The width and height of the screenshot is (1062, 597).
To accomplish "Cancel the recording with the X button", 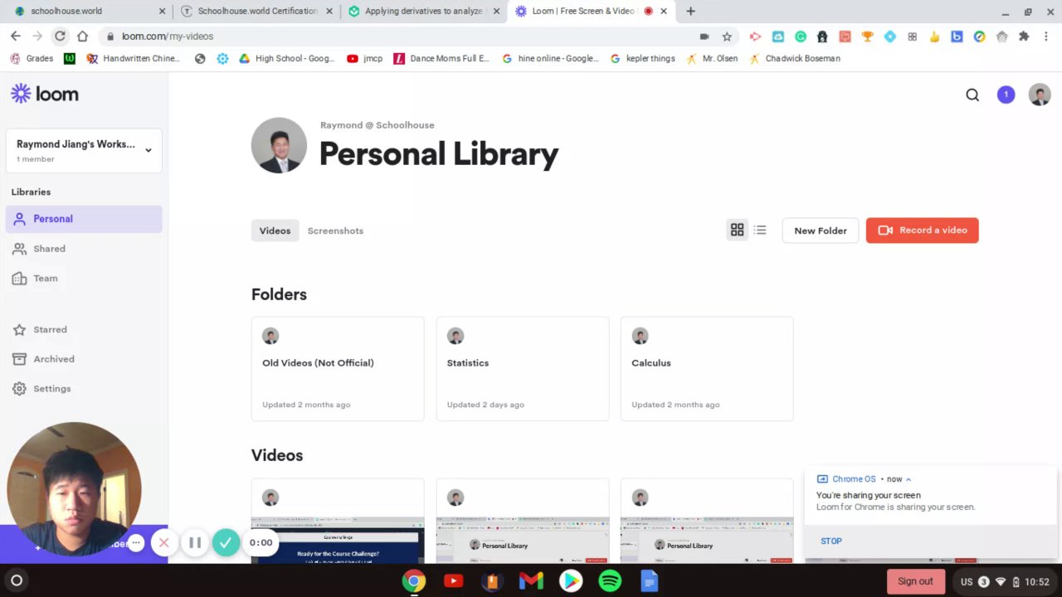I will coord(164,543).
